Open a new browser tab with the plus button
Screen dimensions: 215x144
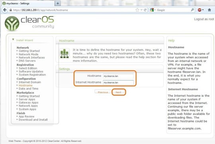click(58, 4)
